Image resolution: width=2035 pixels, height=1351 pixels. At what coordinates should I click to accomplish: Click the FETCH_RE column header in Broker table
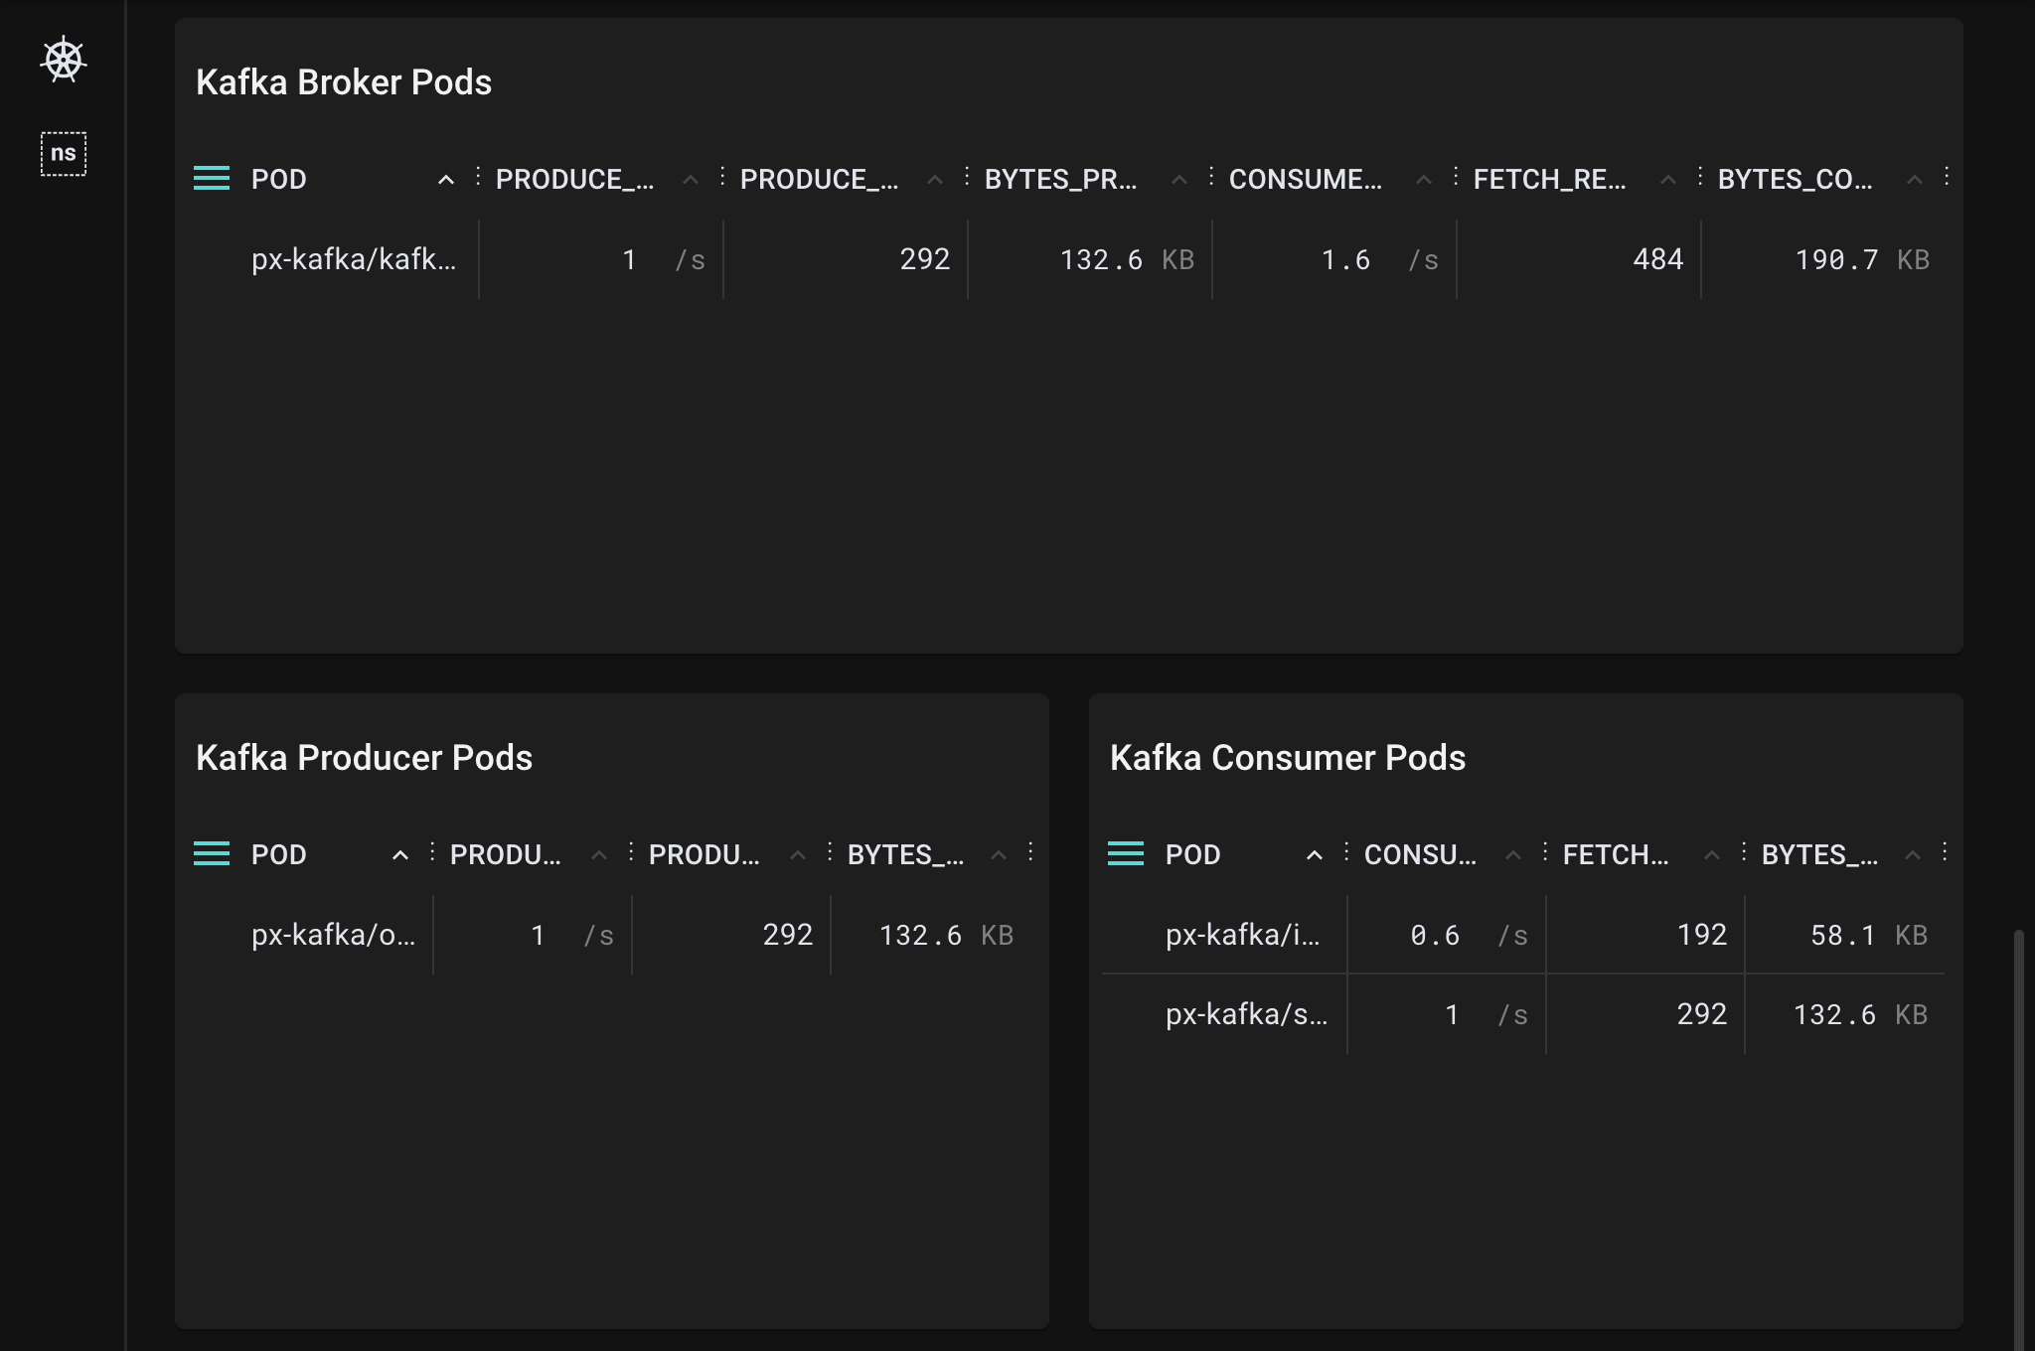click(1549, 180)
